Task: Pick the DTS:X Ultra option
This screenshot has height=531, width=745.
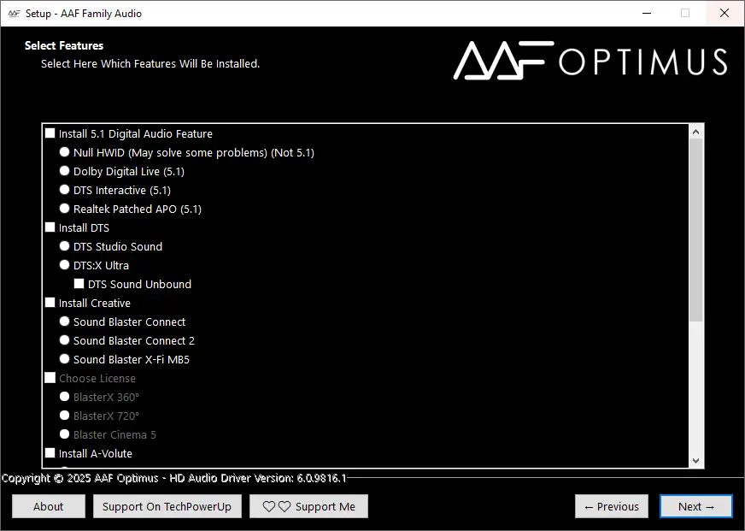Action: tap(64, 265)
